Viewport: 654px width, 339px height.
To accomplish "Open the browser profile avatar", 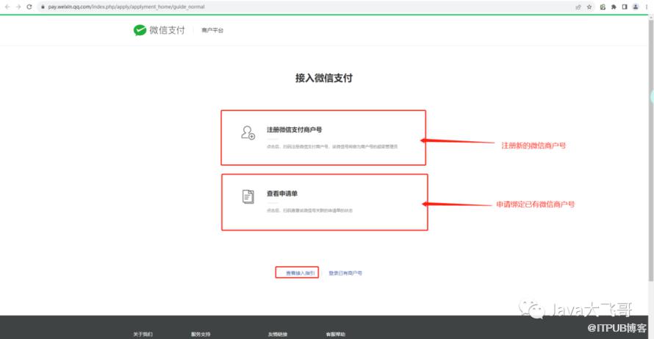I will click(635, 7).
